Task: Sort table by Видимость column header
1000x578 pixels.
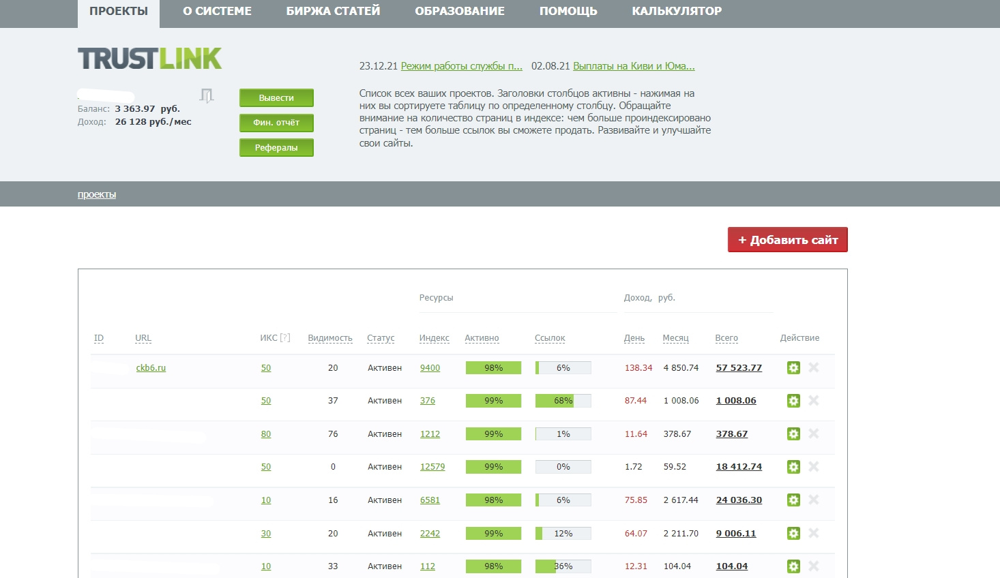Action: [x=330, y=338]
